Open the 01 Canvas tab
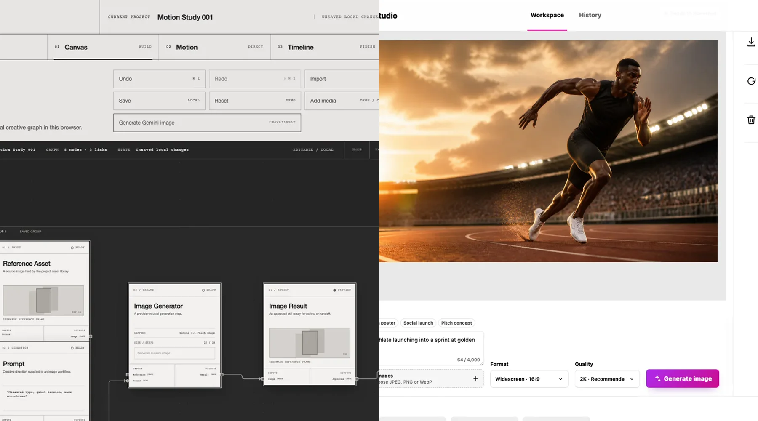The image size is (758, 421). tap(103, 47)
